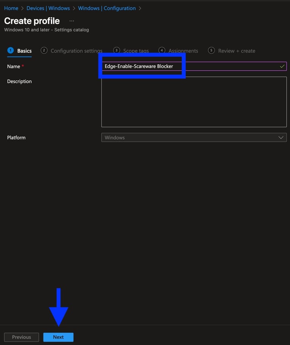Image resolution: width=290 pixels, height=345 pixels.
Task: Go to Devices | Windows breadcrumb
Action: 48,8
